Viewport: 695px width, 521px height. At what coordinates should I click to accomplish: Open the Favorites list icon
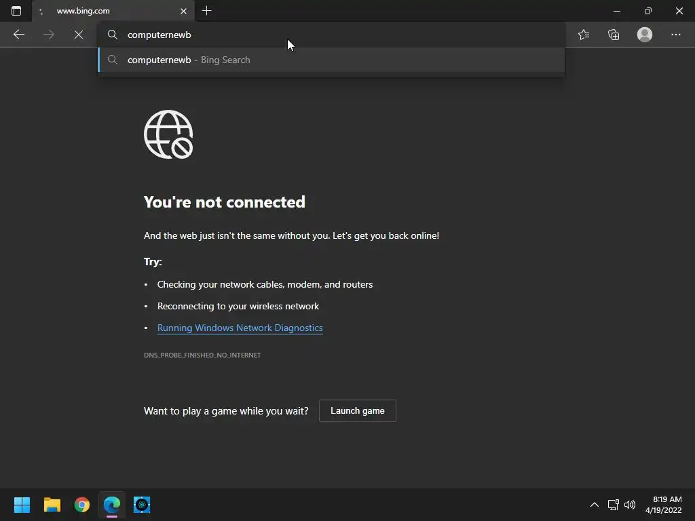(584, 35)
